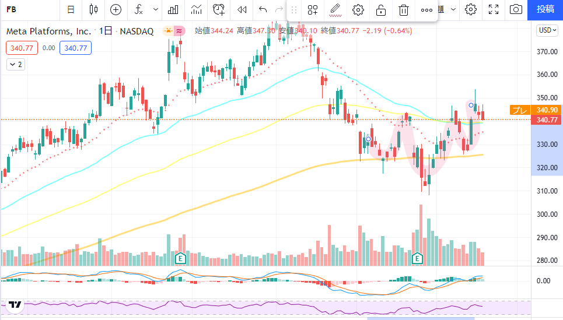Grab the floating drawing toolbar handle
563x320 pixels.
[x=294, y=10]
